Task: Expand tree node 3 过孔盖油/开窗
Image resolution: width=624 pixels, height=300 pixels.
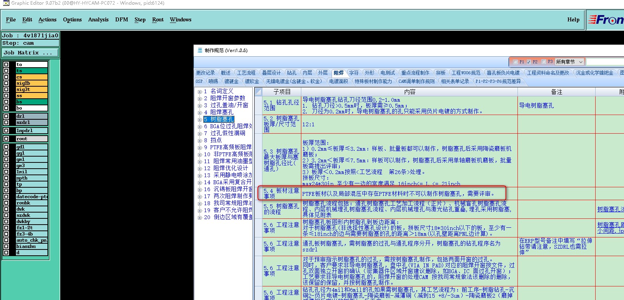Action: (200, 106)
